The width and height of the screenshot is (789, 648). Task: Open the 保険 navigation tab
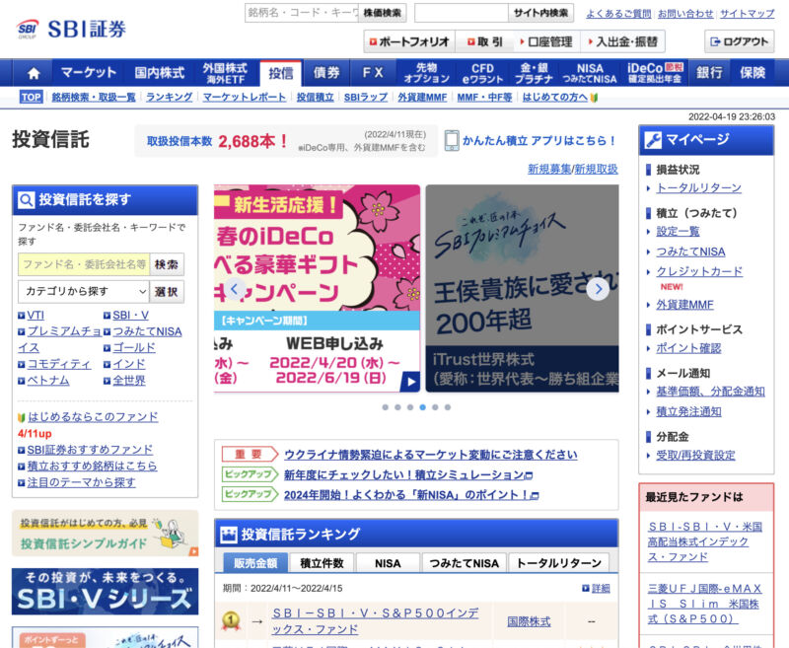[753, 73]
